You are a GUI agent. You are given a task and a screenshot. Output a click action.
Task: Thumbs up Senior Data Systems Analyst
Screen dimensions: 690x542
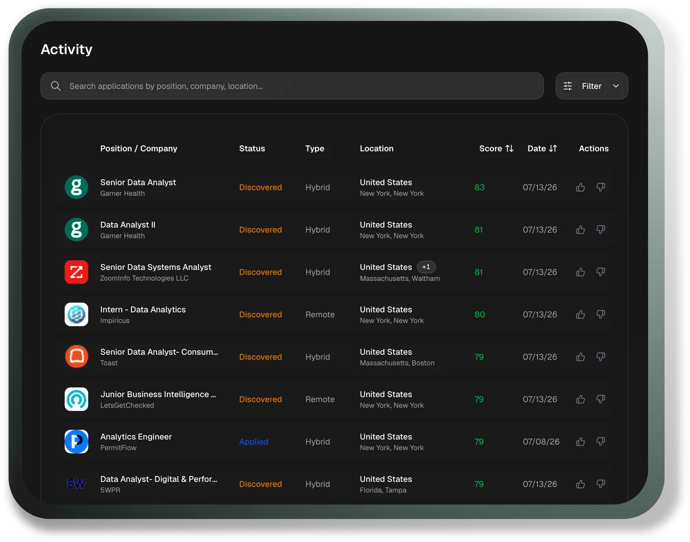tap(581, 272)
